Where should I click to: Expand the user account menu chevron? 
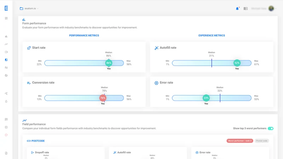click(x=276, y=8)
